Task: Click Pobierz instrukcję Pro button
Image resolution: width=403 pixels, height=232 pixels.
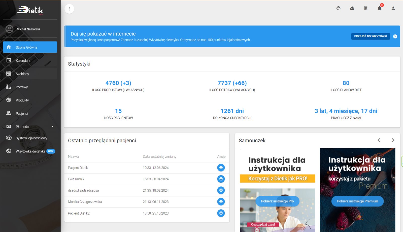Action: tap(277, 201)
